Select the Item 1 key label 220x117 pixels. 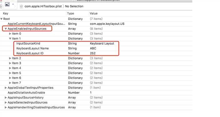point(16,39)
